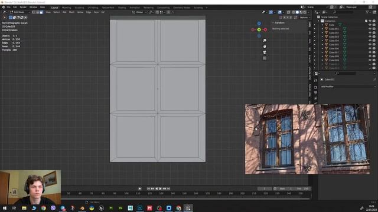Open Windows Start menu

tap(5, 208)
